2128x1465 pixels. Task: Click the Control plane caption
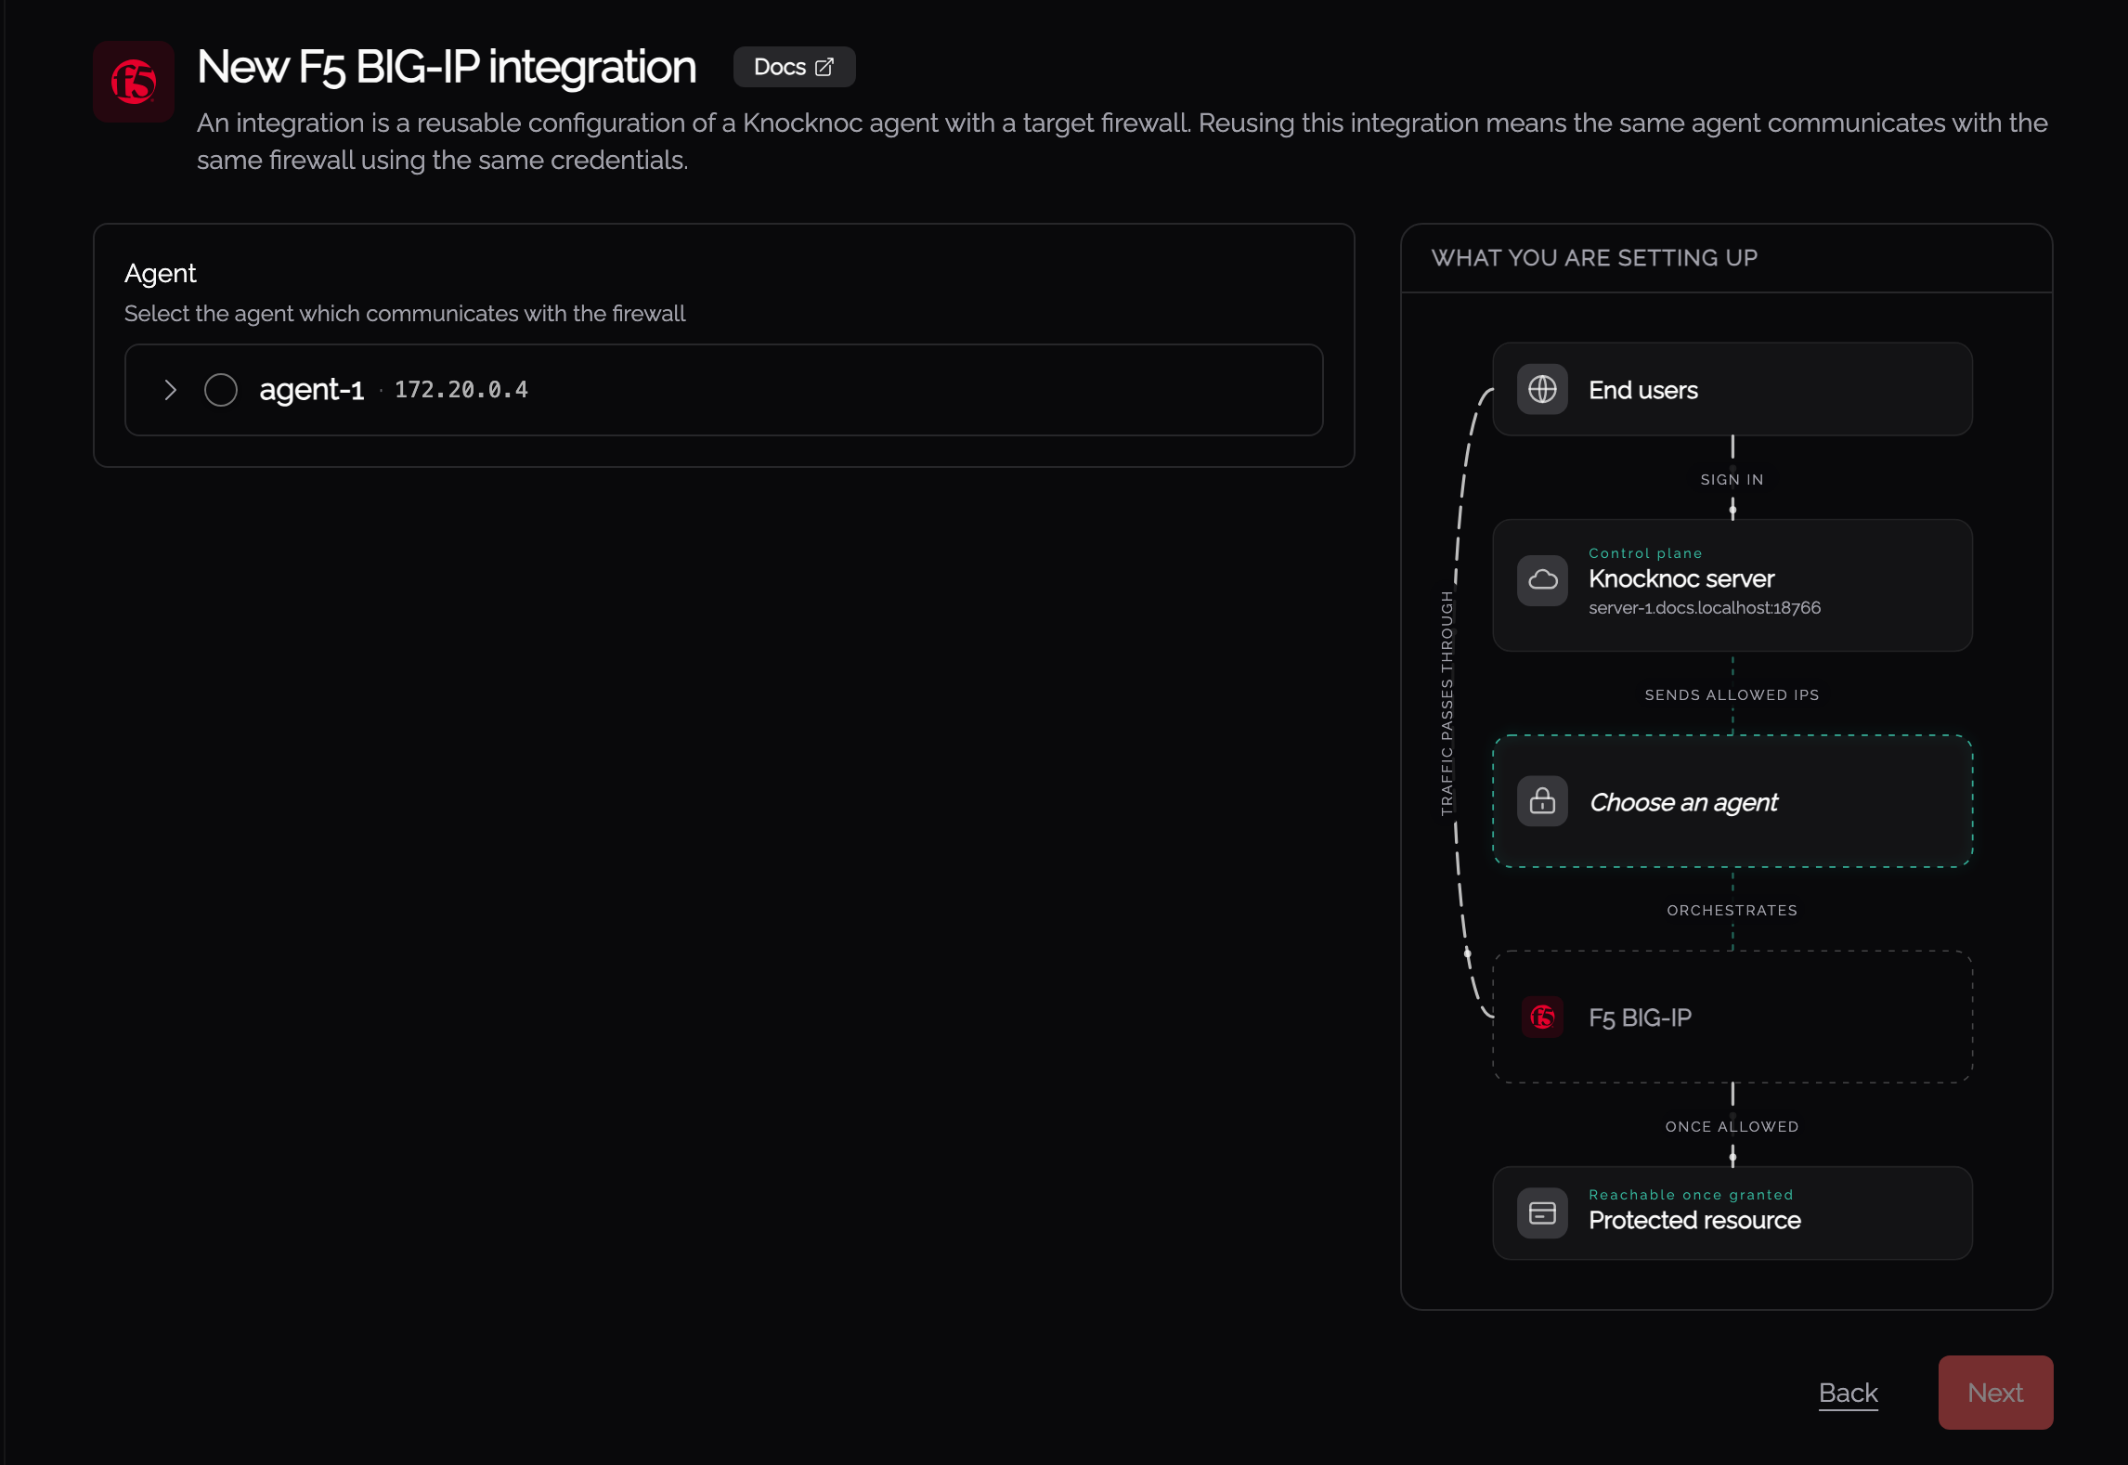coord(1645,553)
